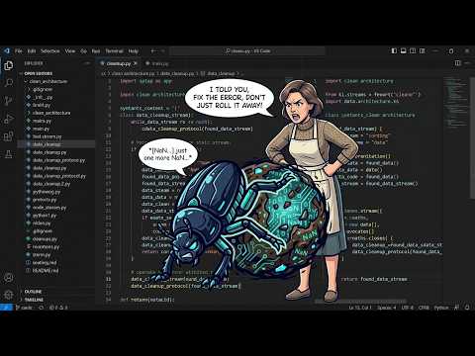The height and width of the screenshot is (356, 475).
Task: Open the Edit menu
Action: 32,51
